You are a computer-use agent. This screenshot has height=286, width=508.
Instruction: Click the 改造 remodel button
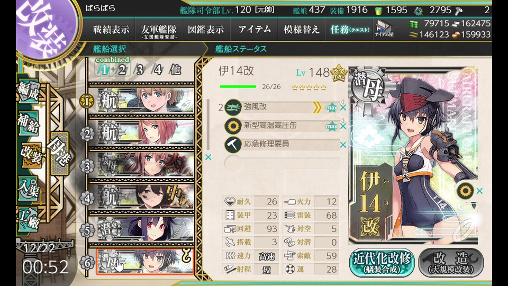pyautogui.click(x=451, y=263)
